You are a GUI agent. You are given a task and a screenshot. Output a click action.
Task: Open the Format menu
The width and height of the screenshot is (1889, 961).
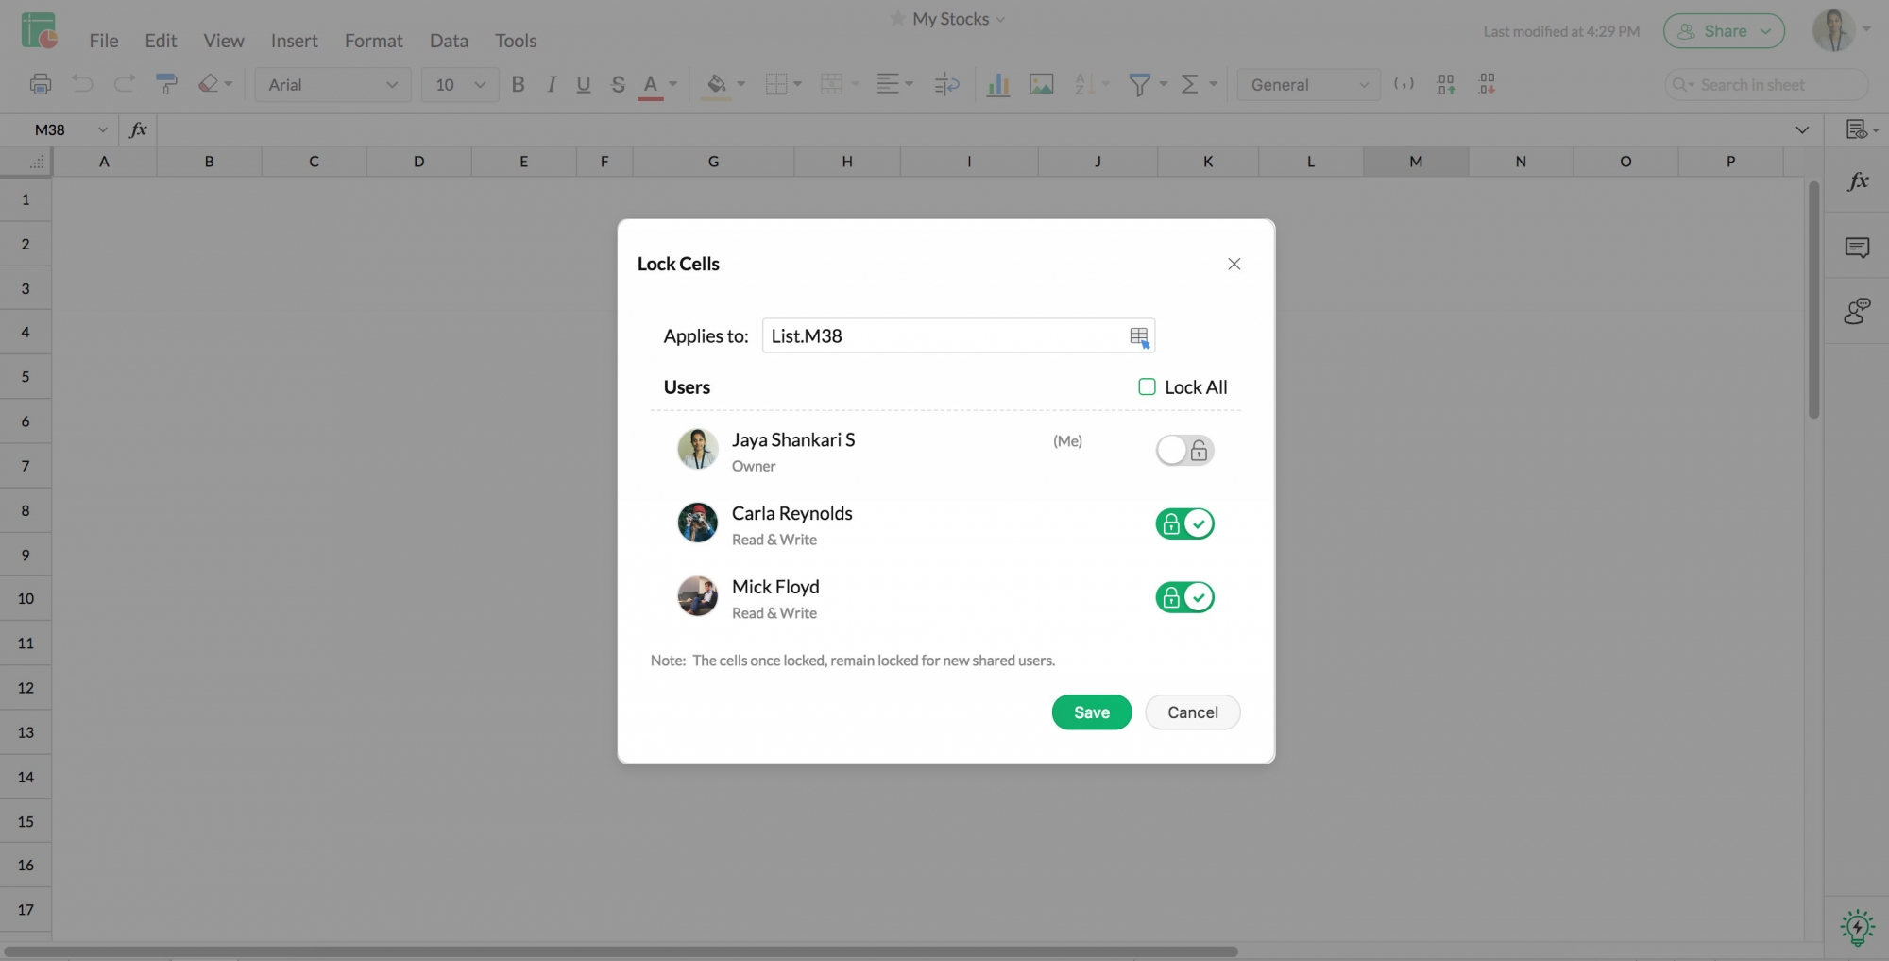[x=373, y=41]
